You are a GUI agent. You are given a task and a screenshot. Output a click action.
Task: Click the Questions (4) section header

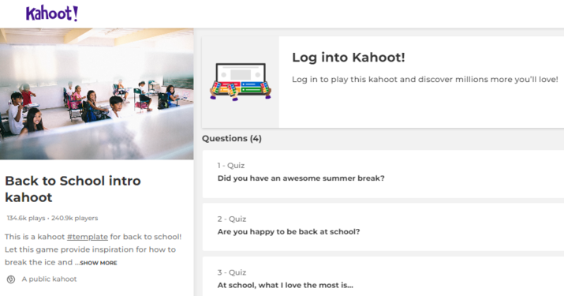coord(232,139)
